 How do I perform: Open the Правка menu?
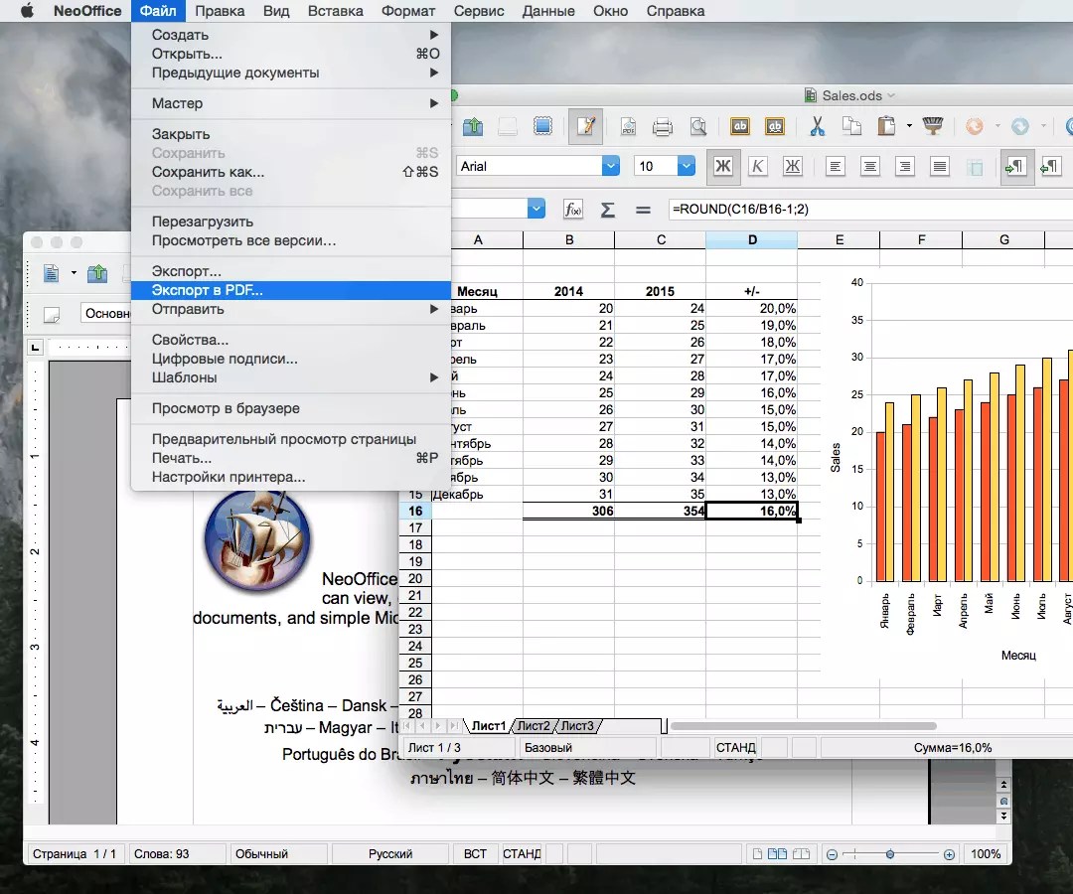tap(220, 11)
